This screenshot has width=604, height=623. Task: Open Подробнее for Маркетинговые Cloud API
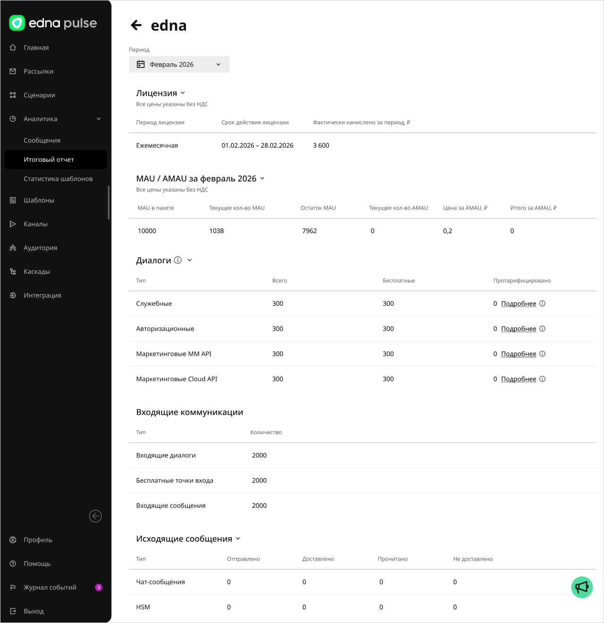click(519, 379)
